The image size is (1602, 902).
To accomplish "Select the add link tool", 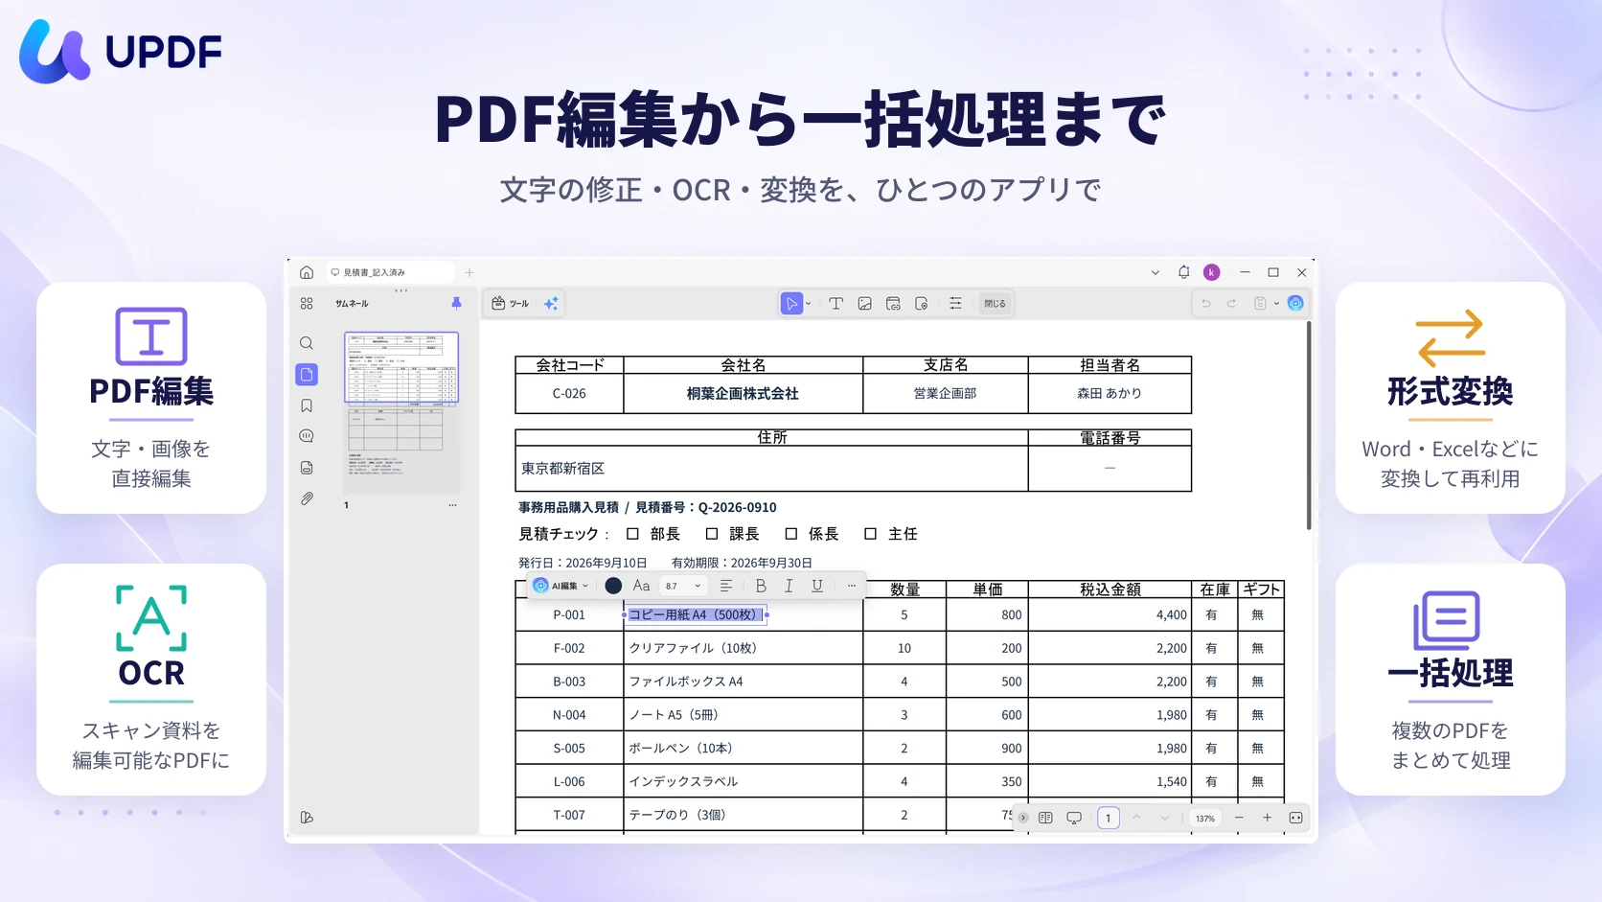I will 893,304.
